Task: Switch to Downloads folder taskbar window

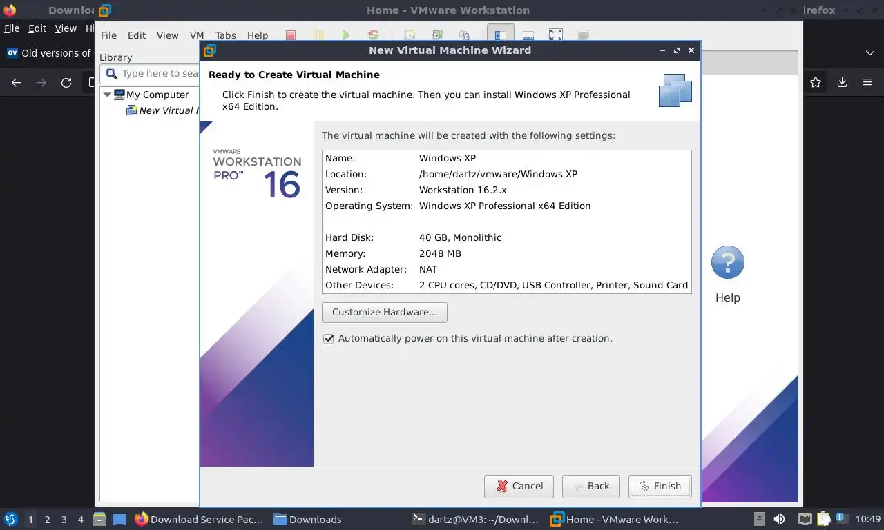Action: point(308,520)
